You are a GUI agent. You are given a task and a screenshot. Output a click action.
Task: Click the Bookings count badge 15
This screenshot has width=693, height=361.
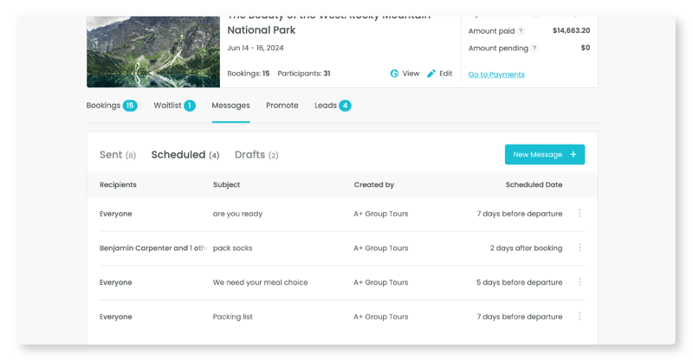pos(130,106)
